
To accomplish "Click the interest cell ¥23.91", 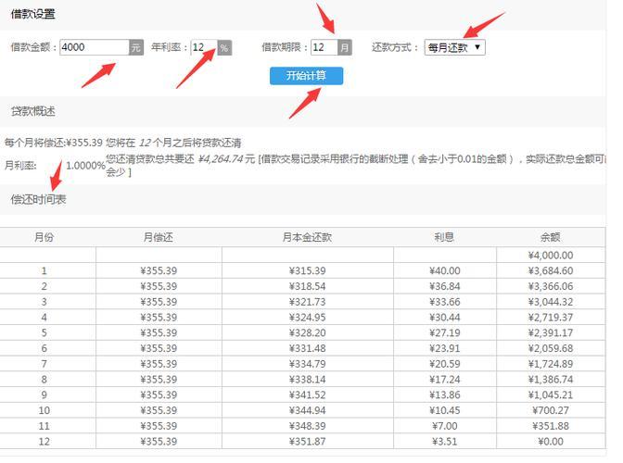I will (x=445, y=348).
